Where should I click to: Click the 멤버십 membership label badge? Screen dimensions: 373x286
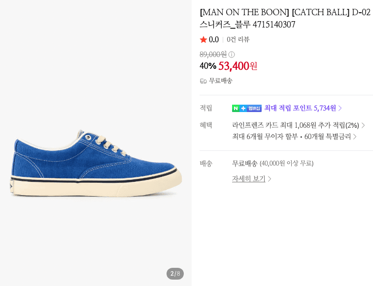point(254,108)
